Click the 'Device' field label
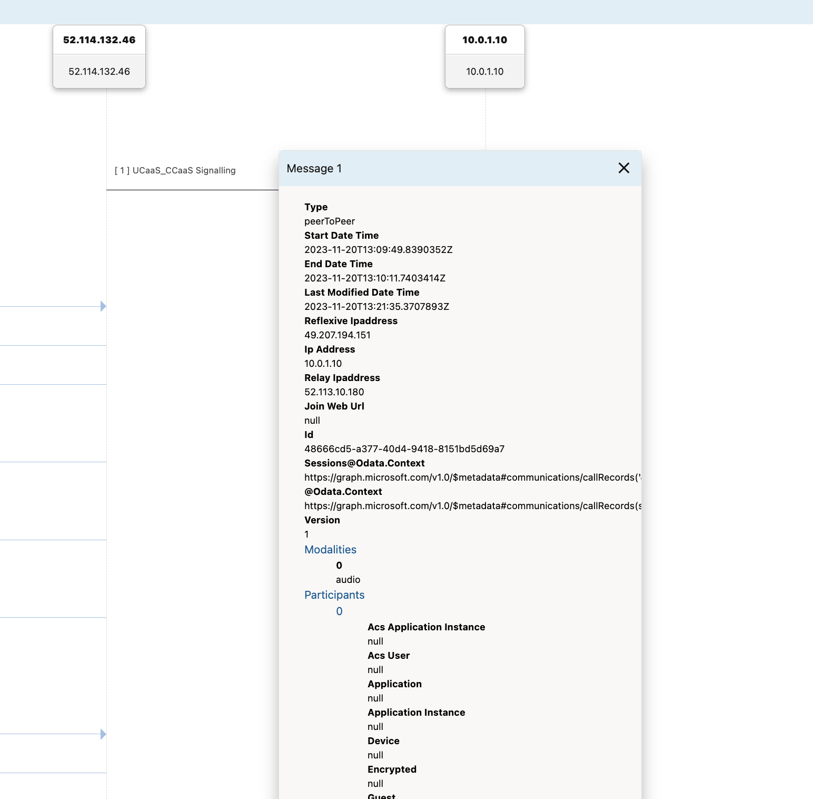This screenshot has height=799, width=813. [x=383, y=741]
